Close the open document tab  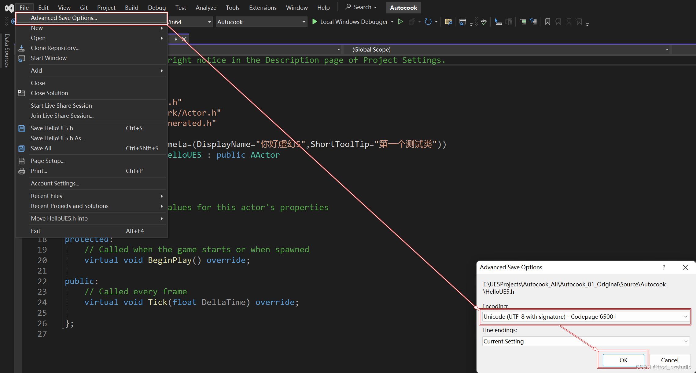(x=184, y=39)
